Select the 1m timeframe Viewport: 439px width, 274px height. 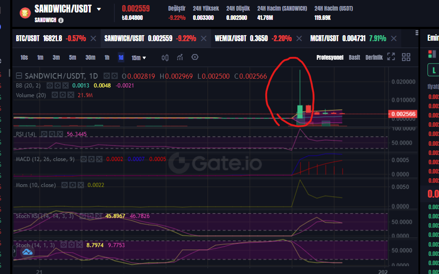[40, 57]
